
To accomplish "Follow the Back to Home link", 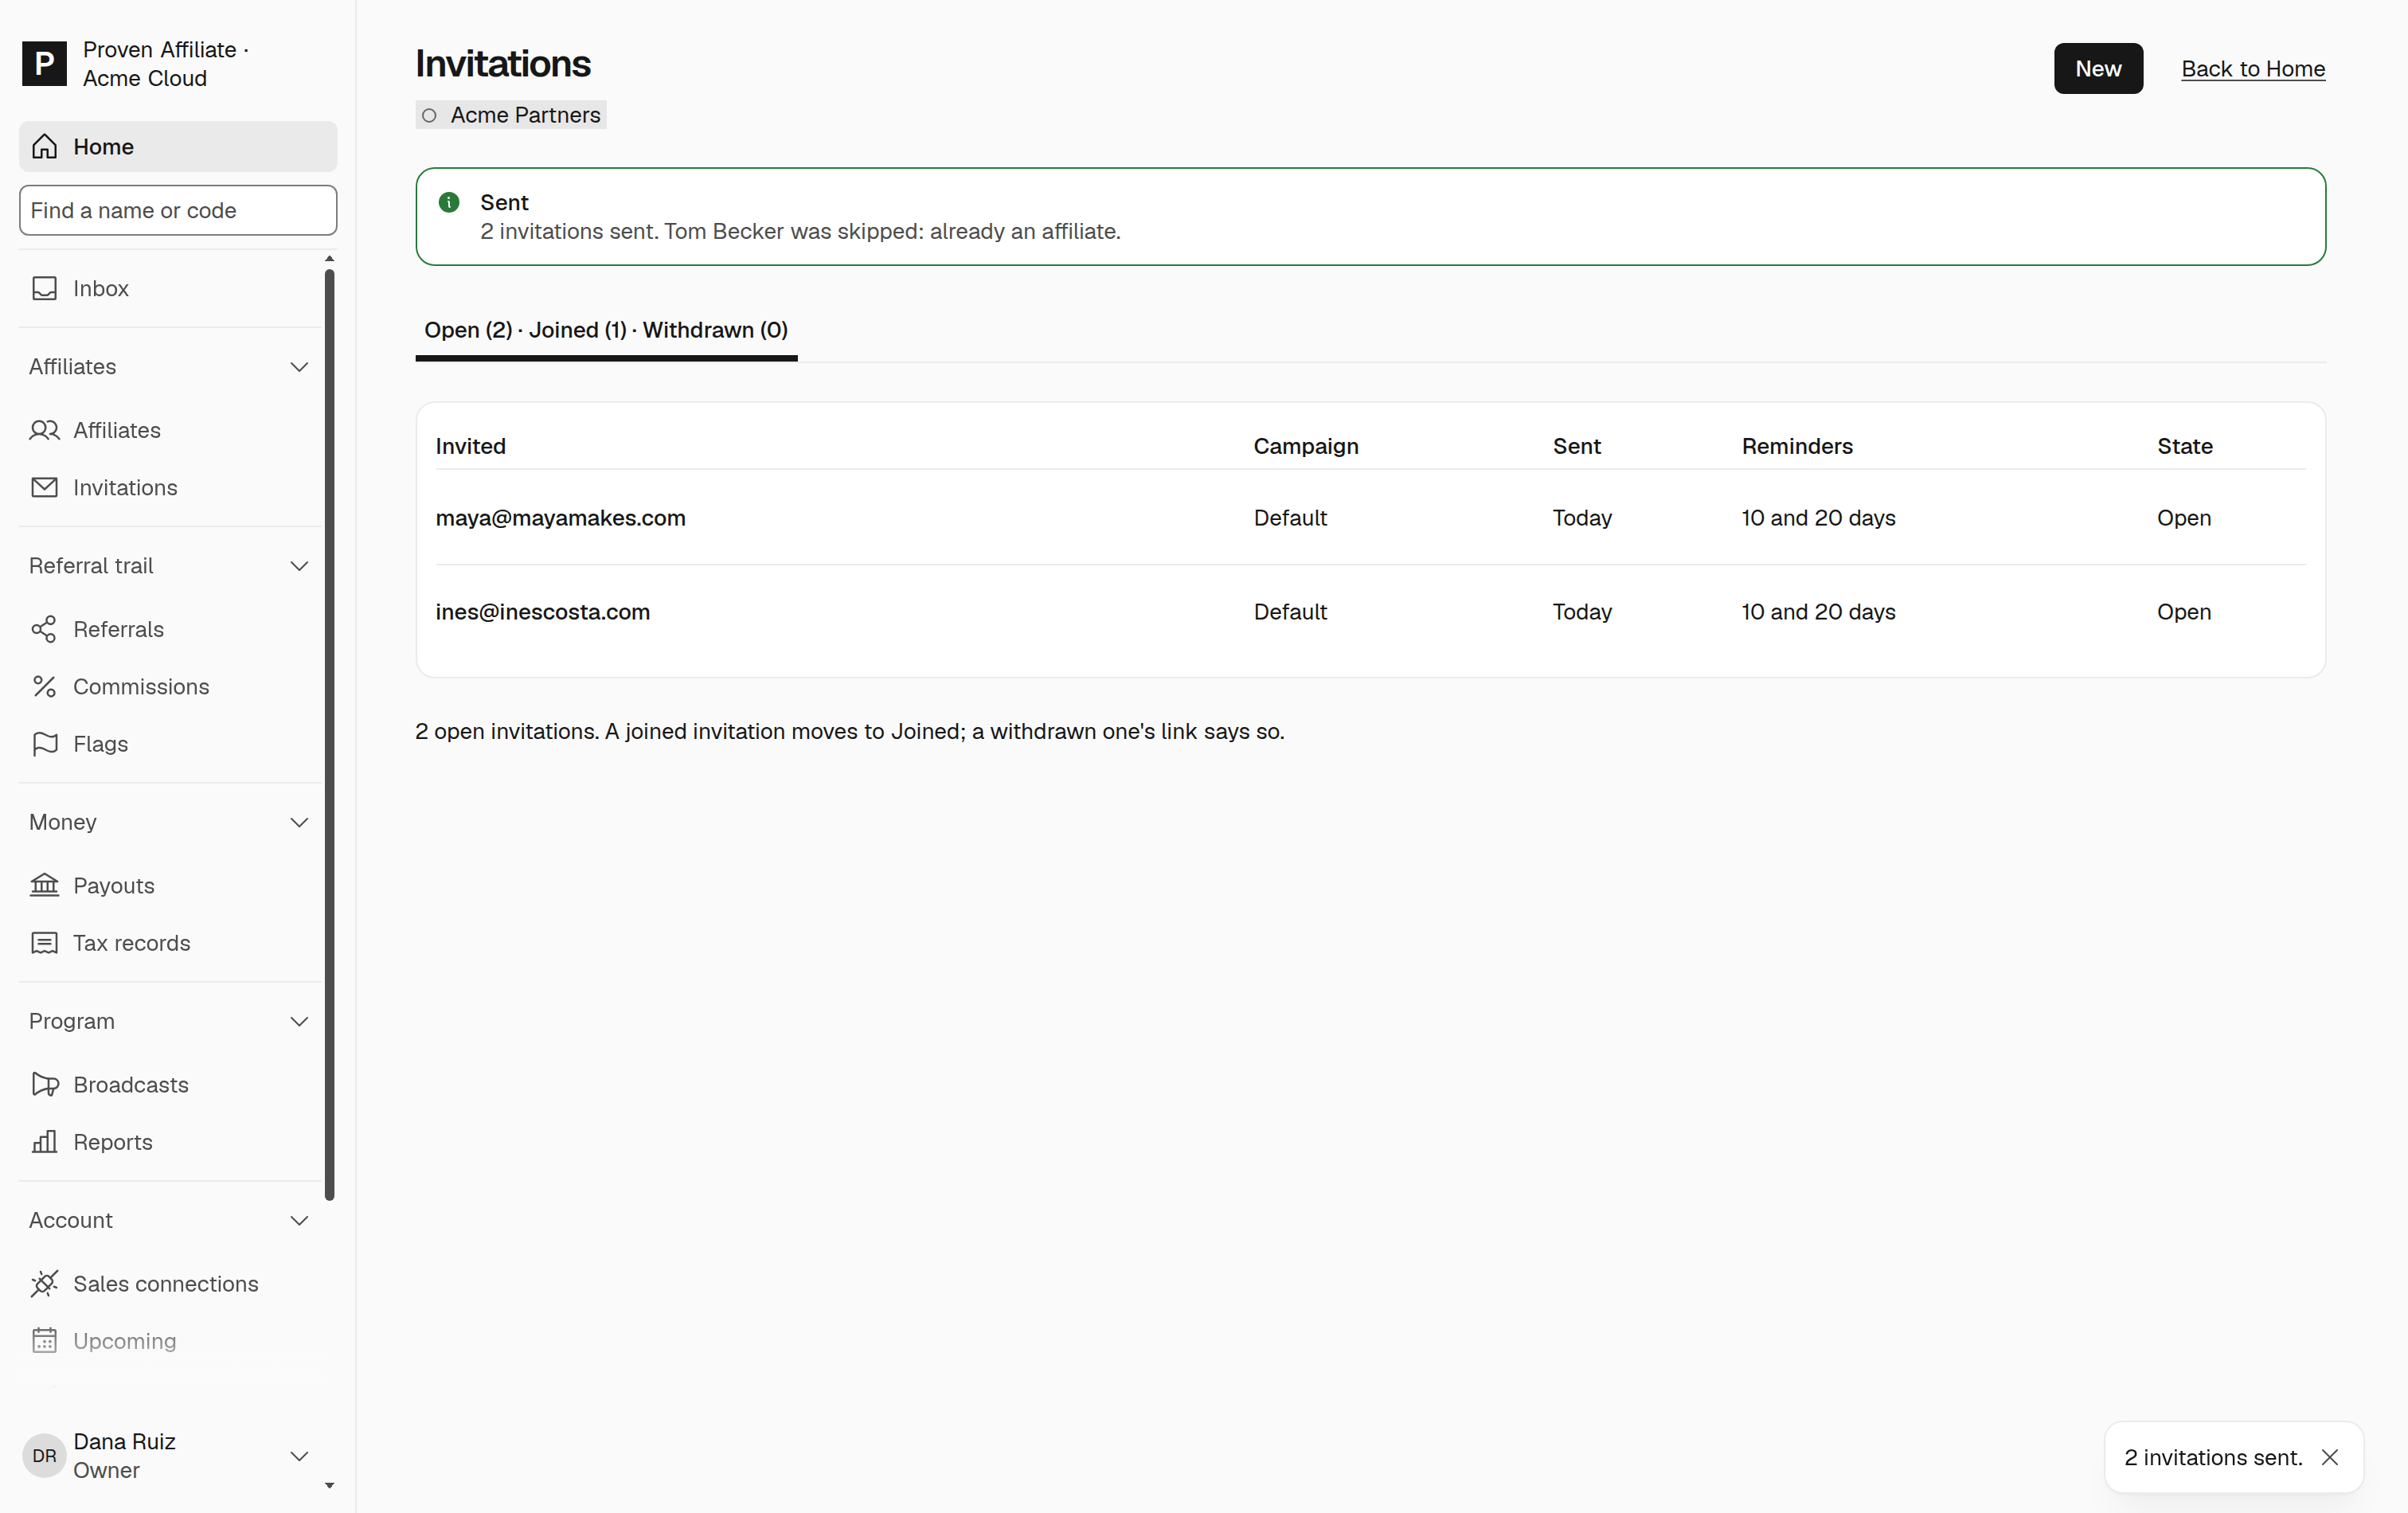I will tap(2253, 69).
